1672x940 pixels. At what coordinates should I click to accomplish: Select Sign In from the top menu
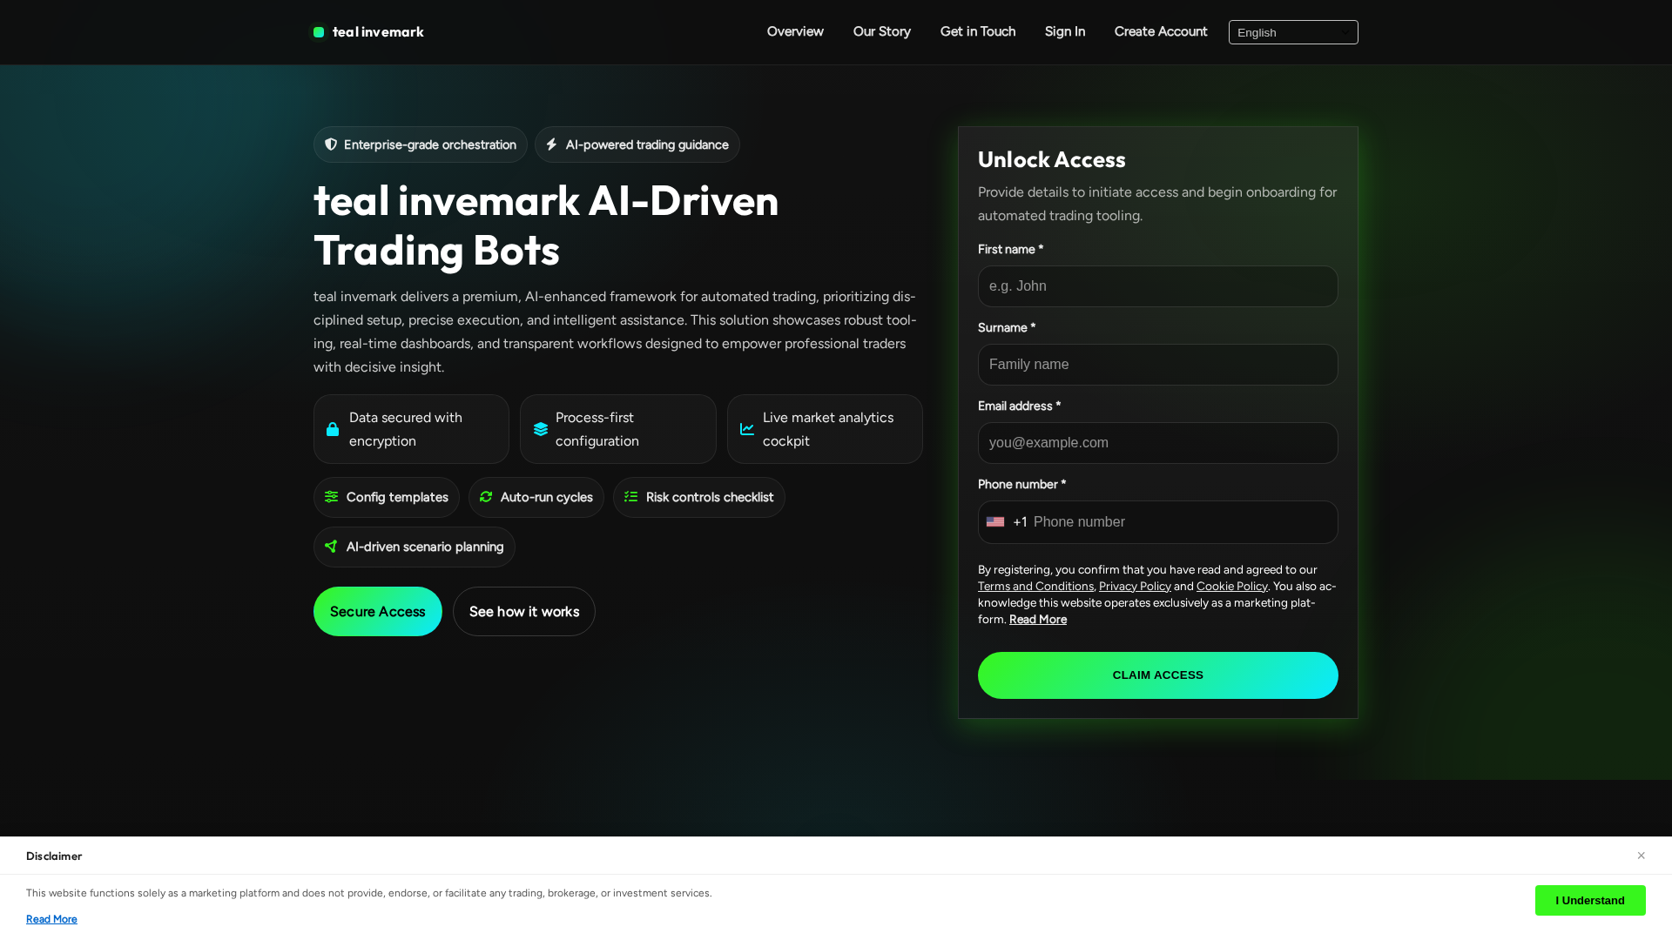pyautogui.click(x=1065, y=31)
